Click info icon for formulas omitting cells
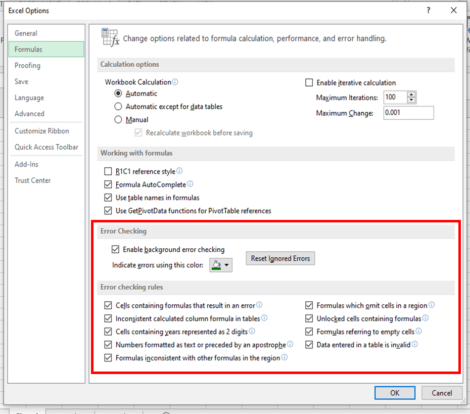Image resolution: width=470 pixels, height=414 pixels. pyautogui.click(x=431, y=305)
